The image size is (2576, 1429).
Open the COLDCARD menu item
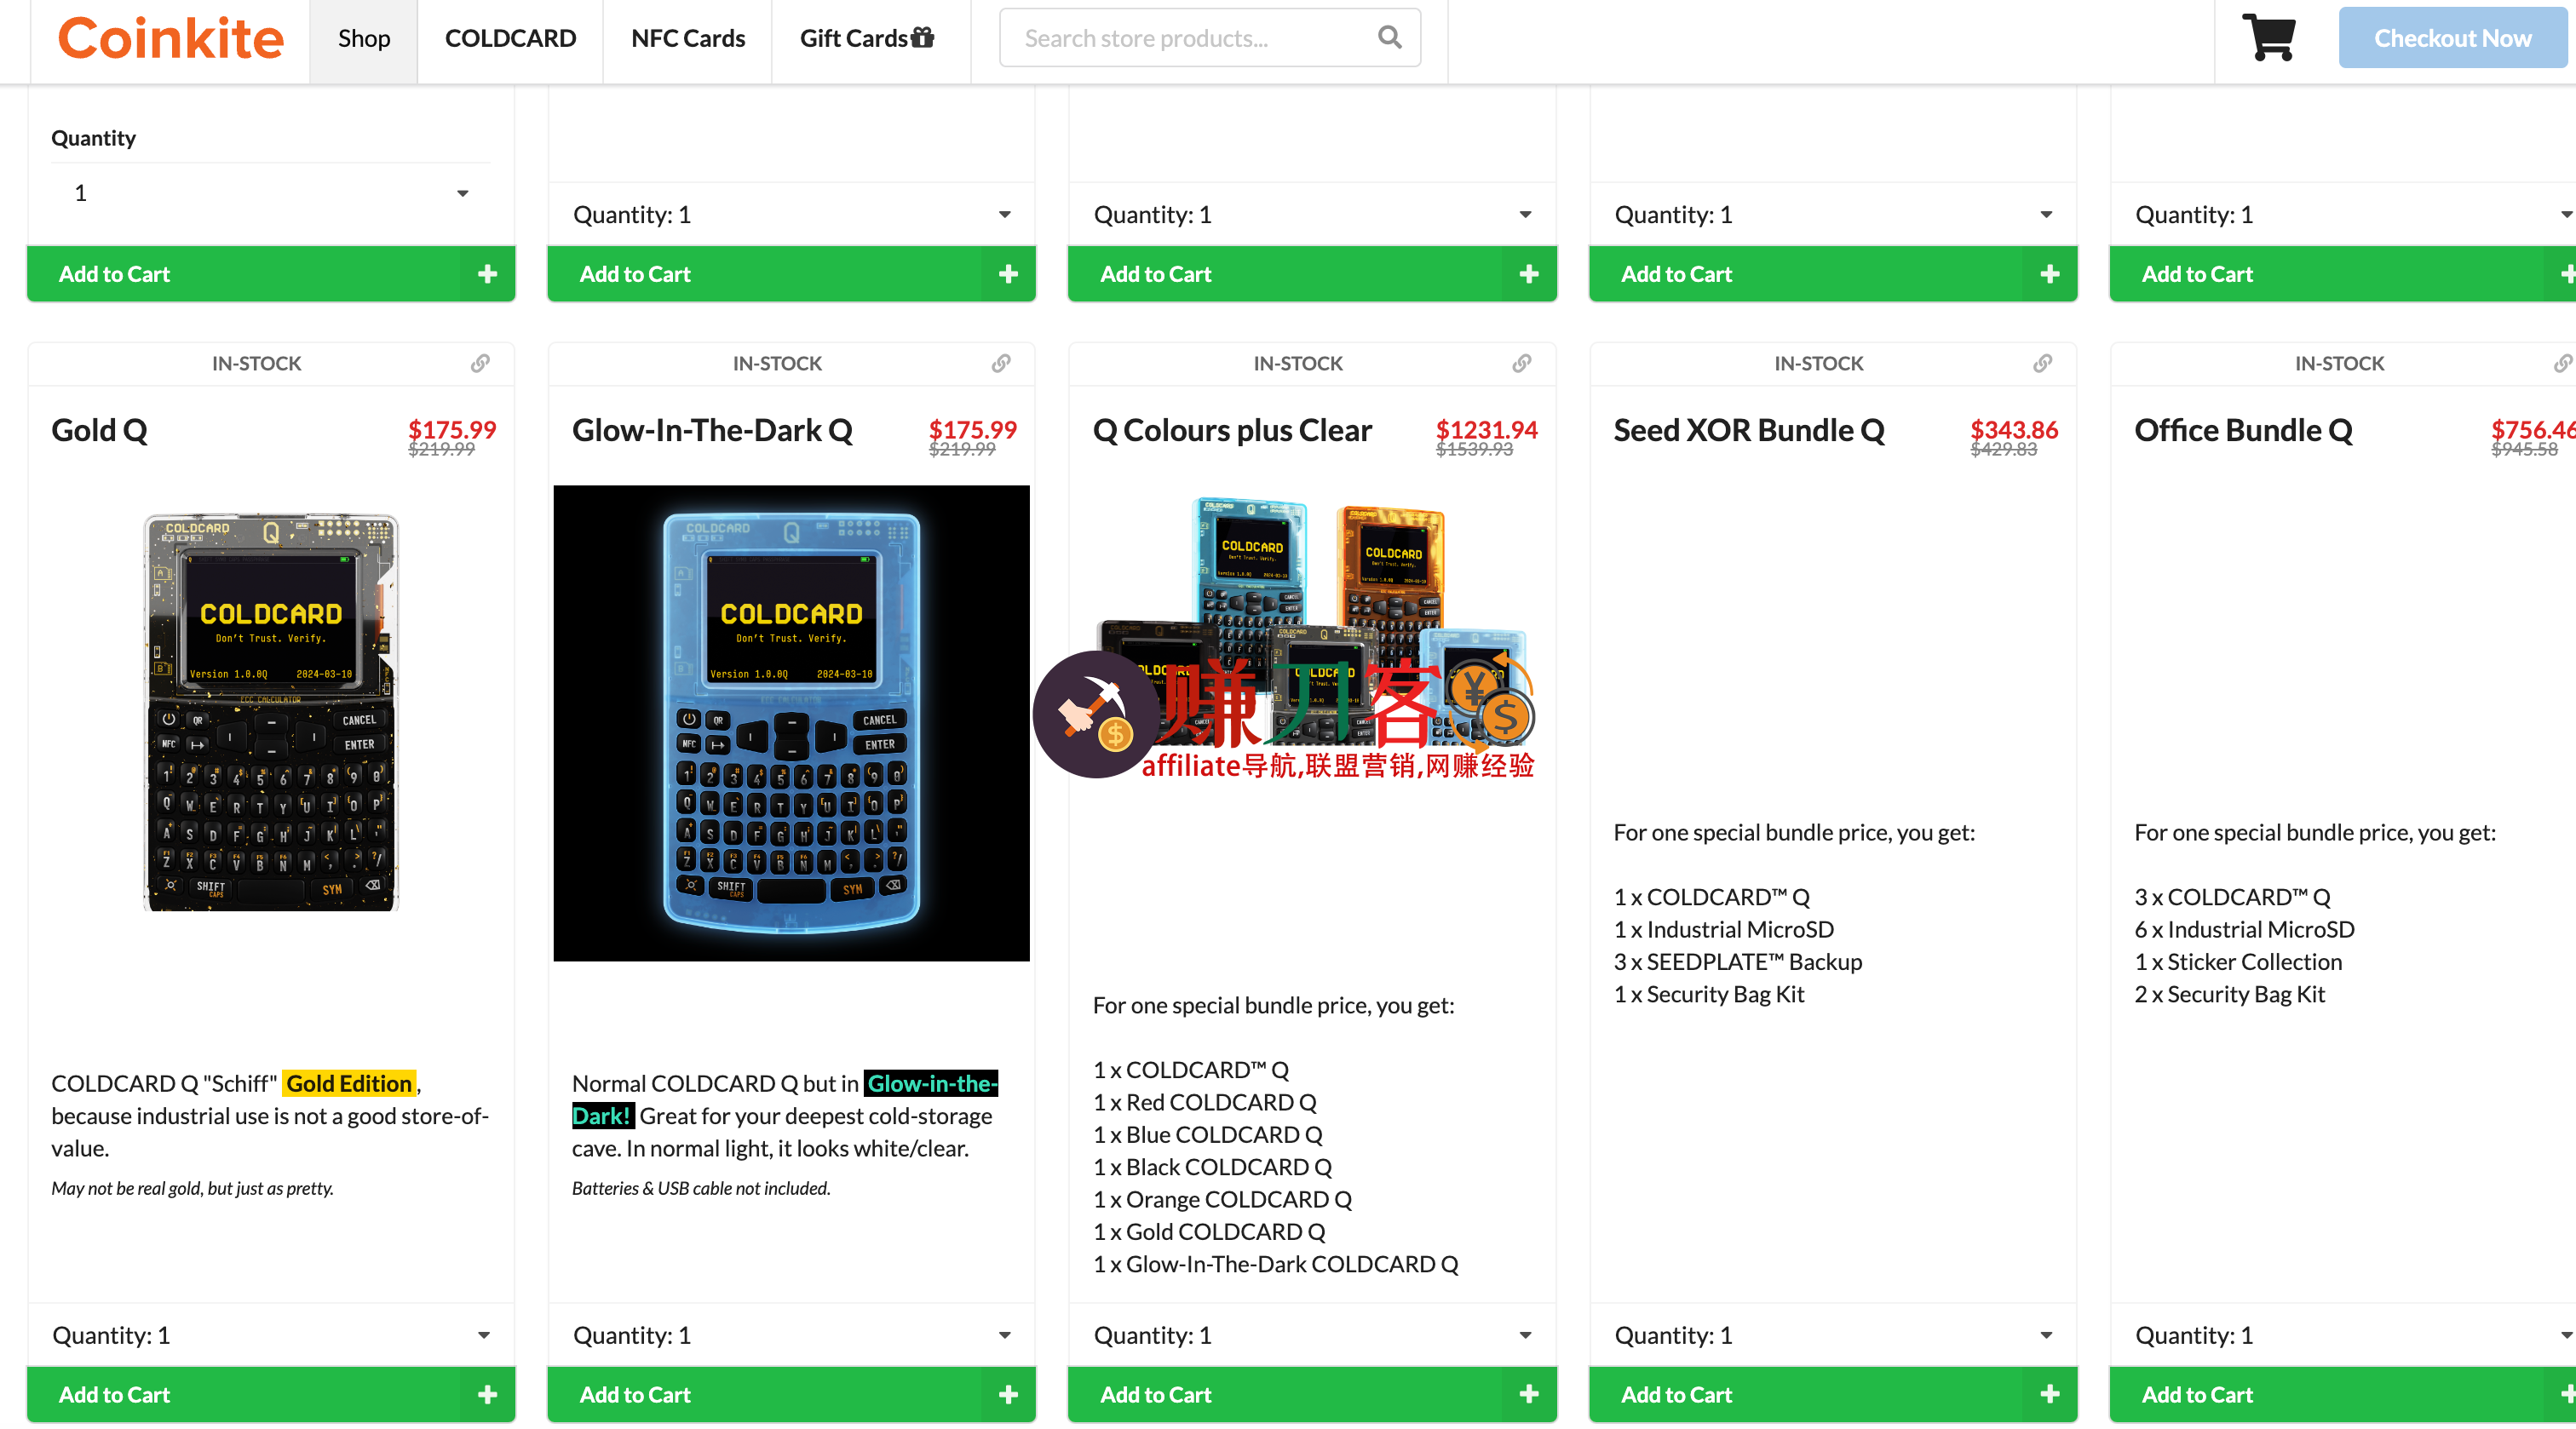[510, 38]
